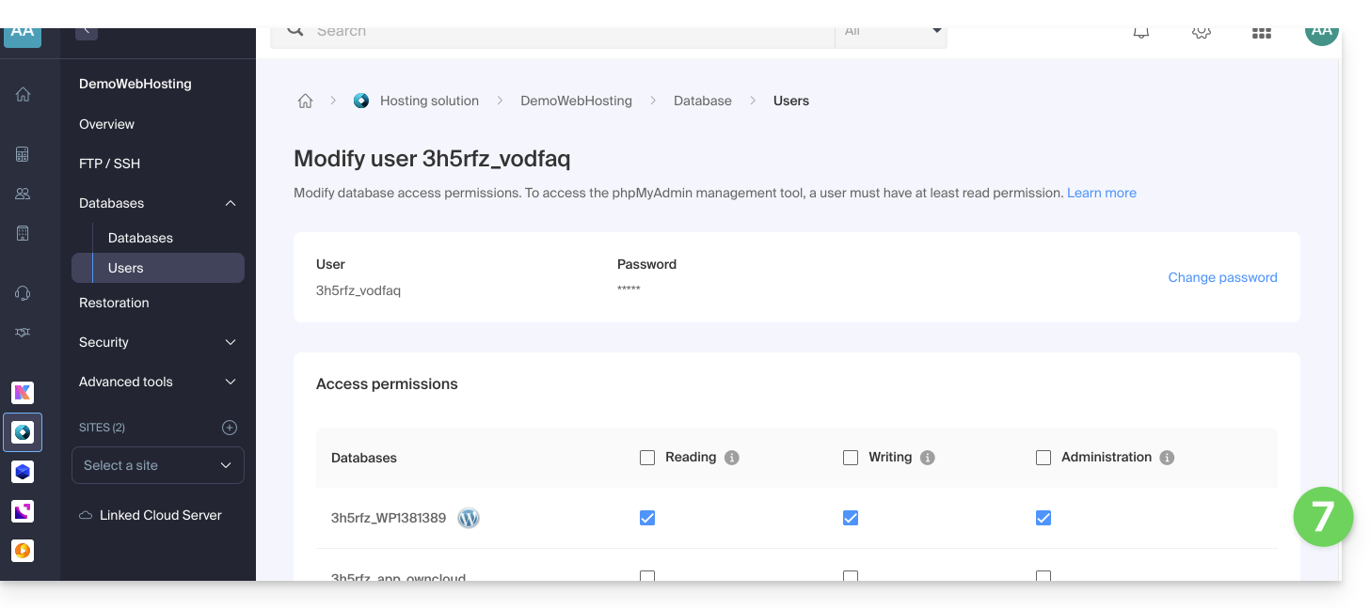Image resolution: width=1370 pixels, height=609 pixels.
Task: Click the info icon next to Reading
Action: pos(732,458)
